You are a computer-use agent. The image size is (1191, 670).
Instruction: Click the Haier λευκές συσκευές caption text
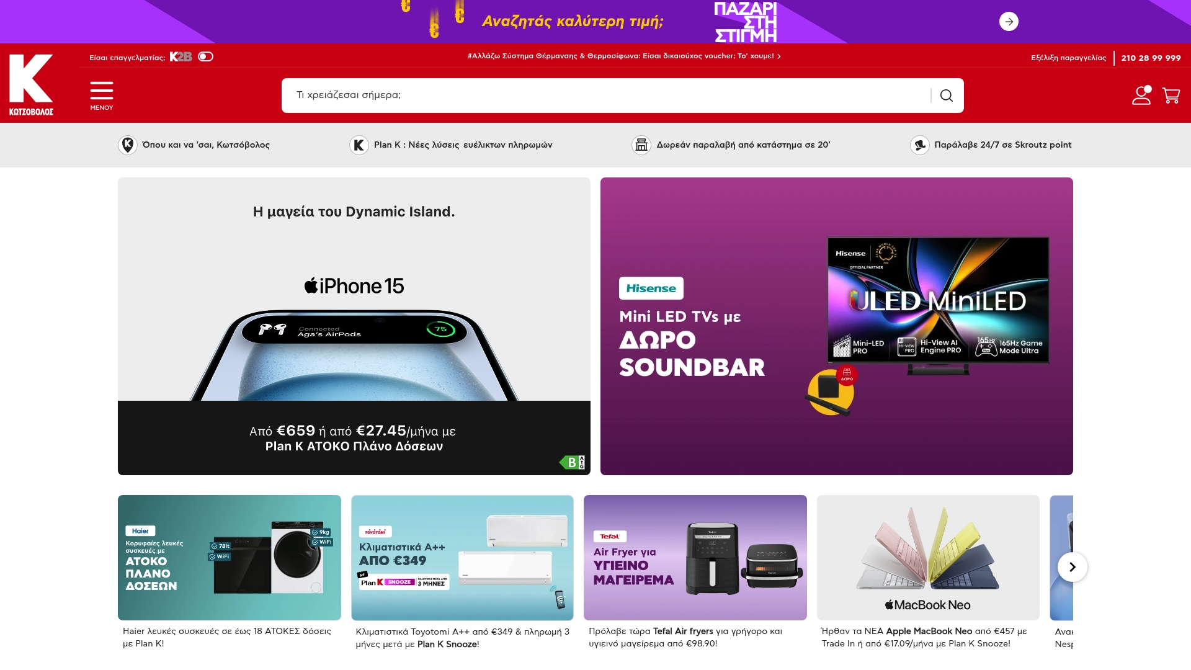227,637
